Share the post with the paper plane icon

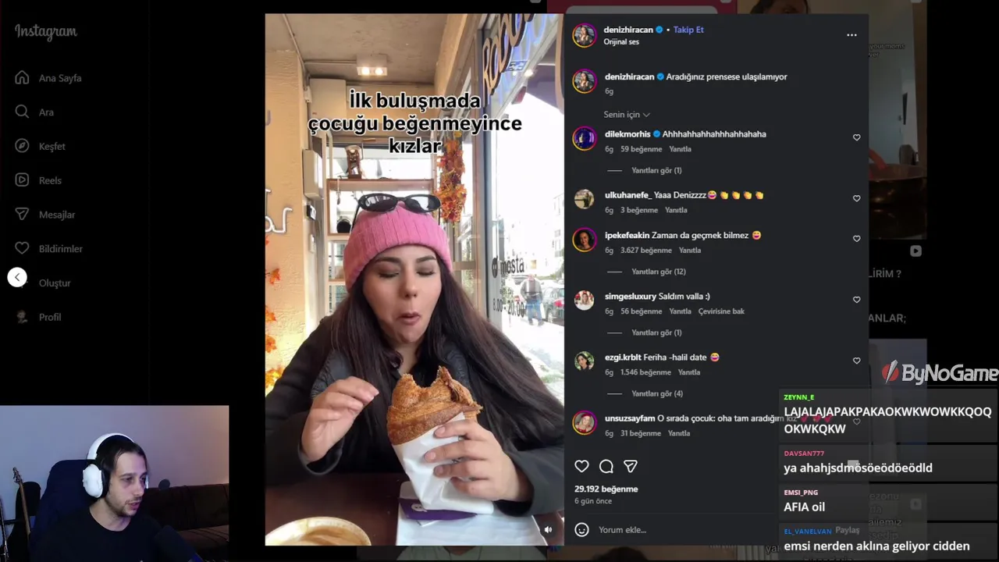(x=631, y=466)
